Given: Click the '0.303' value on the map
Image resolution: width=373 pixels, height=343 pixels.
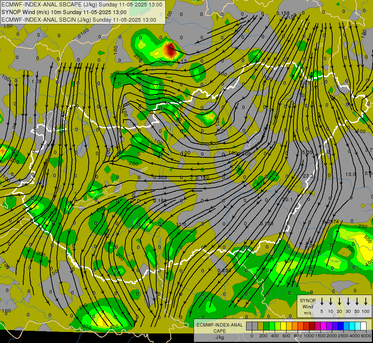Looking at the screenshot, I should coord(160,177).
